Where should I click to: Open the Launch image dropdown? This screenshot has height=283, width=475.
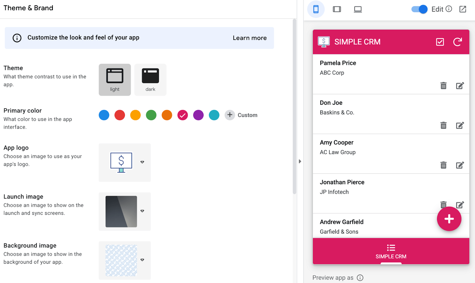(142, 211)
